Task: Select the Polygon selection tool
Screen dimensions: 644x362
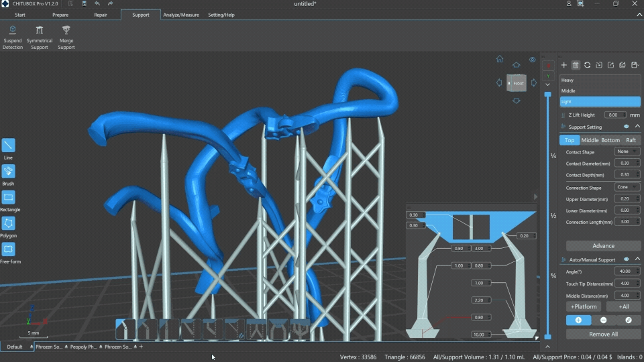Action: click(x=8, y=223)
